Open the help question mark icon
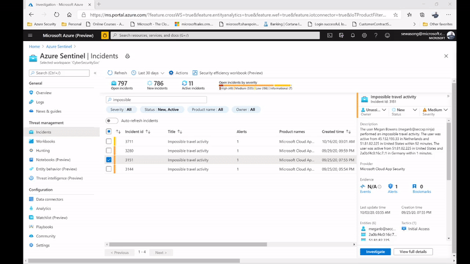470x264 pixels. [375, 35]
